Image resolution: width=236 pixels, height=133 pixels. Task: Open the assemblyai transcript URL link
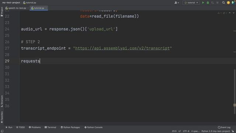tap(122, 48)
